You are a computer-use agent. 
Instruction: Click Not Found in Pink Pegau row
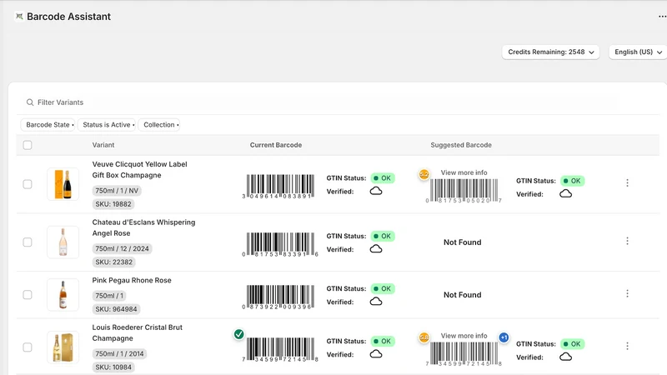[x=463, y=295]
